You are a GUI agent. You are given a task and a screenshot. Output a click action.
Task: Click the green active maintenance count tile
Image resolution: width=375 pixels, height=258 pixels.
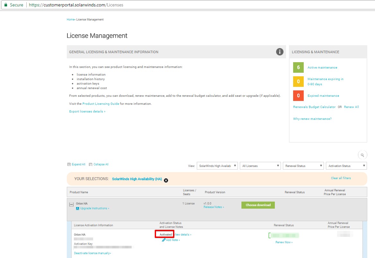pyautogui.click(x=298, y=68)
